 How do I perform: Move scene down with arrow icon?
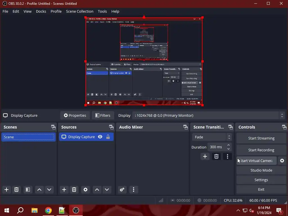tap(49, 190)
